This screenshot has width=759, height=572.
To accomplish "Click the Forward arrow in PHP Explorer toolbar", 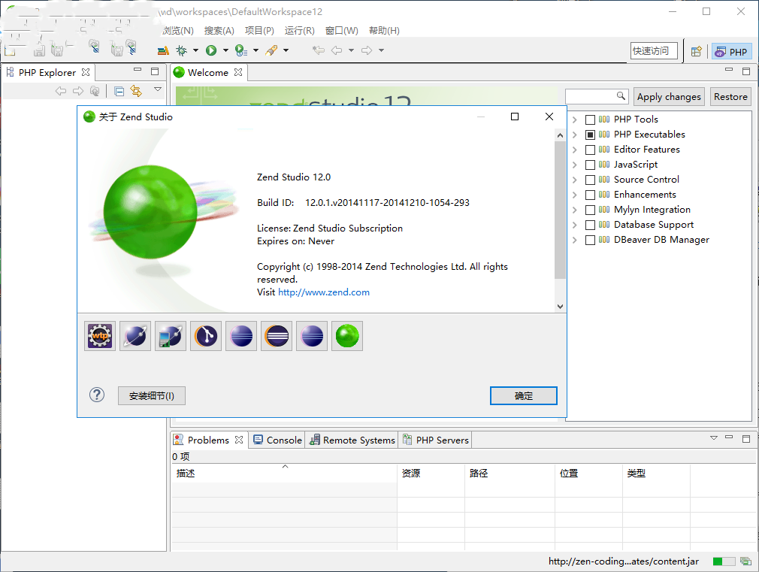I will coord(78,91).
